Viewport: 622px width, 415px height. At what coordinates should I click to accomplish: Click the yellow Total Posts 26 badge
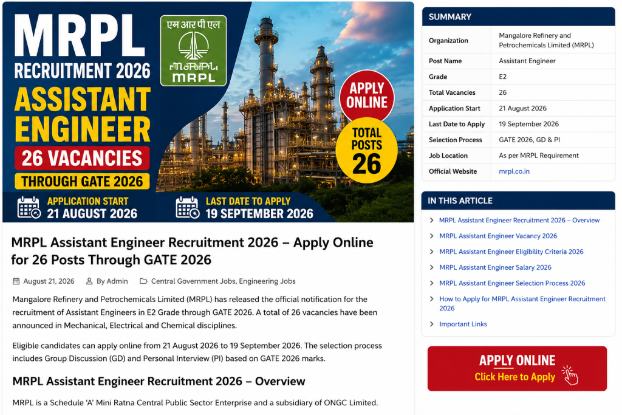[367, 151]
